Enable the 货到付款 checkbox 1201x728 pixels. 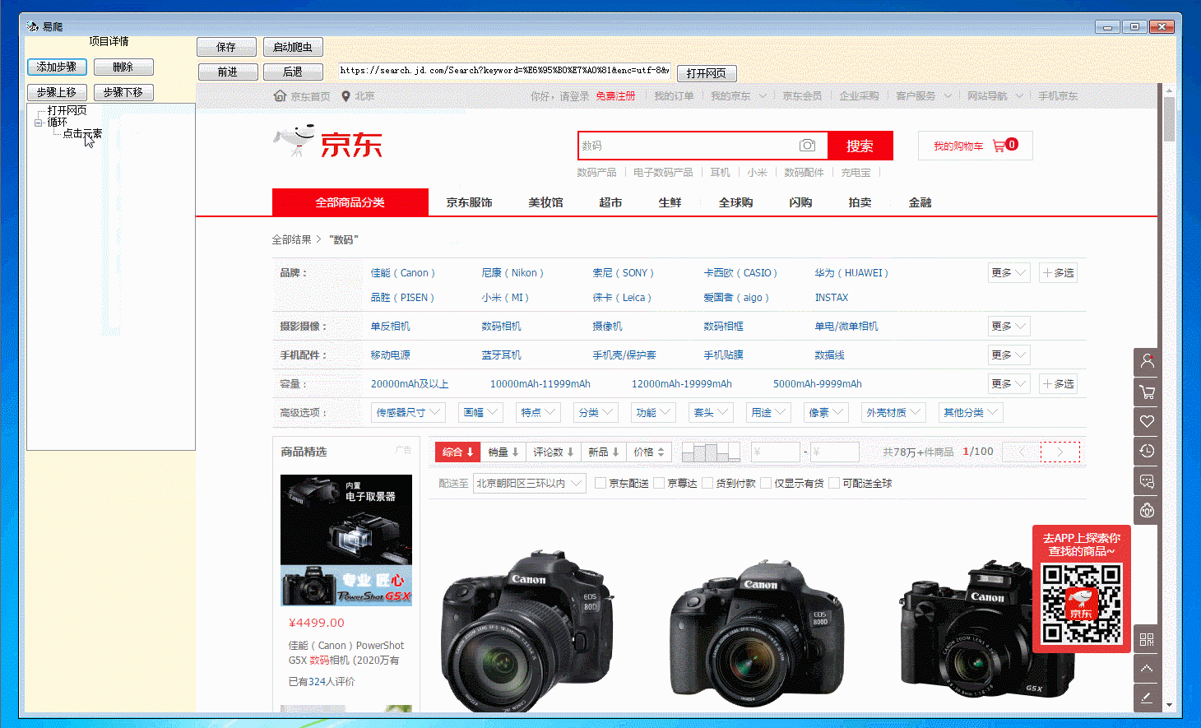[x=707, y=483]
